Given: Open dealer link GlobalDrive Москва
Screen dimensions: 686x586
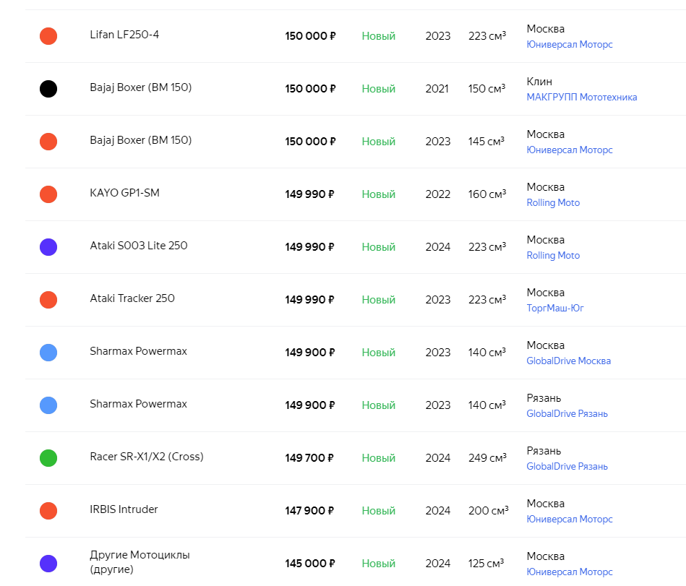Looking at the screenshot, I should pyautogui.click(x=568, y=361).
